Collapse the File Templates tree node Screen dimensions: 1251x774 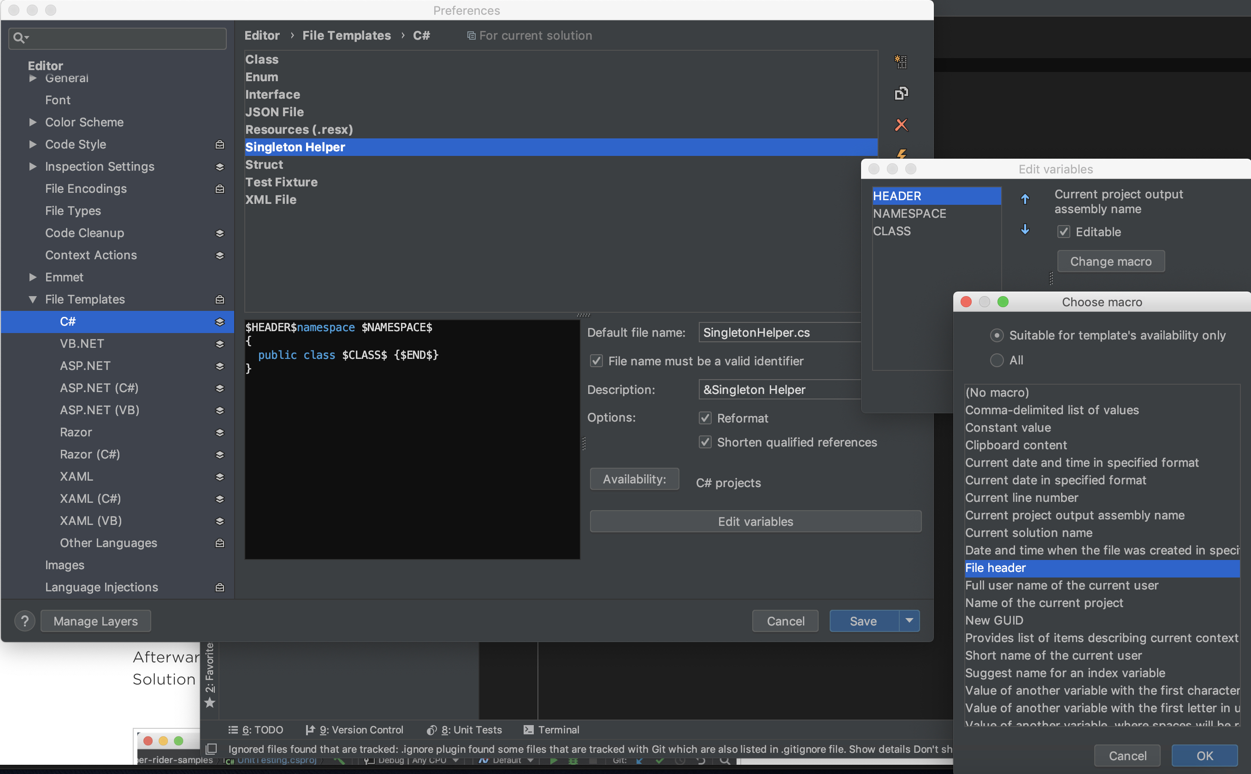[x=33, y=299]
